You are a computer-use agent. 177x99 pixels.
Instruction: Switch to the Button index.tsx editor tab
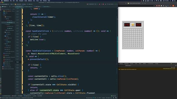pyautogui.click(x=28, y=7)
